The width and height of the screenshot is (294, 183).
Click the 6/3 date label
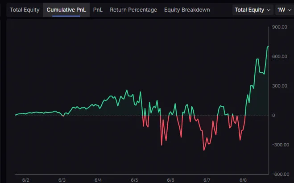pos(62,180)
